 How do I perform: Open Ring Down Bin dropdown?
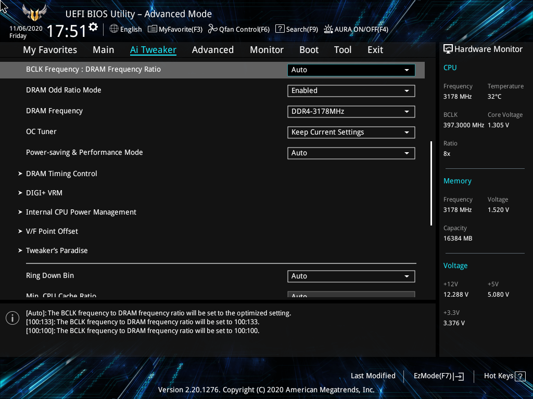[351, 276]
